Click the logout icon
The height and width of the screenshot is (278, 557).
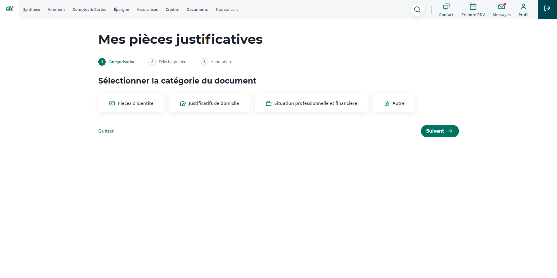click(547, 9)
